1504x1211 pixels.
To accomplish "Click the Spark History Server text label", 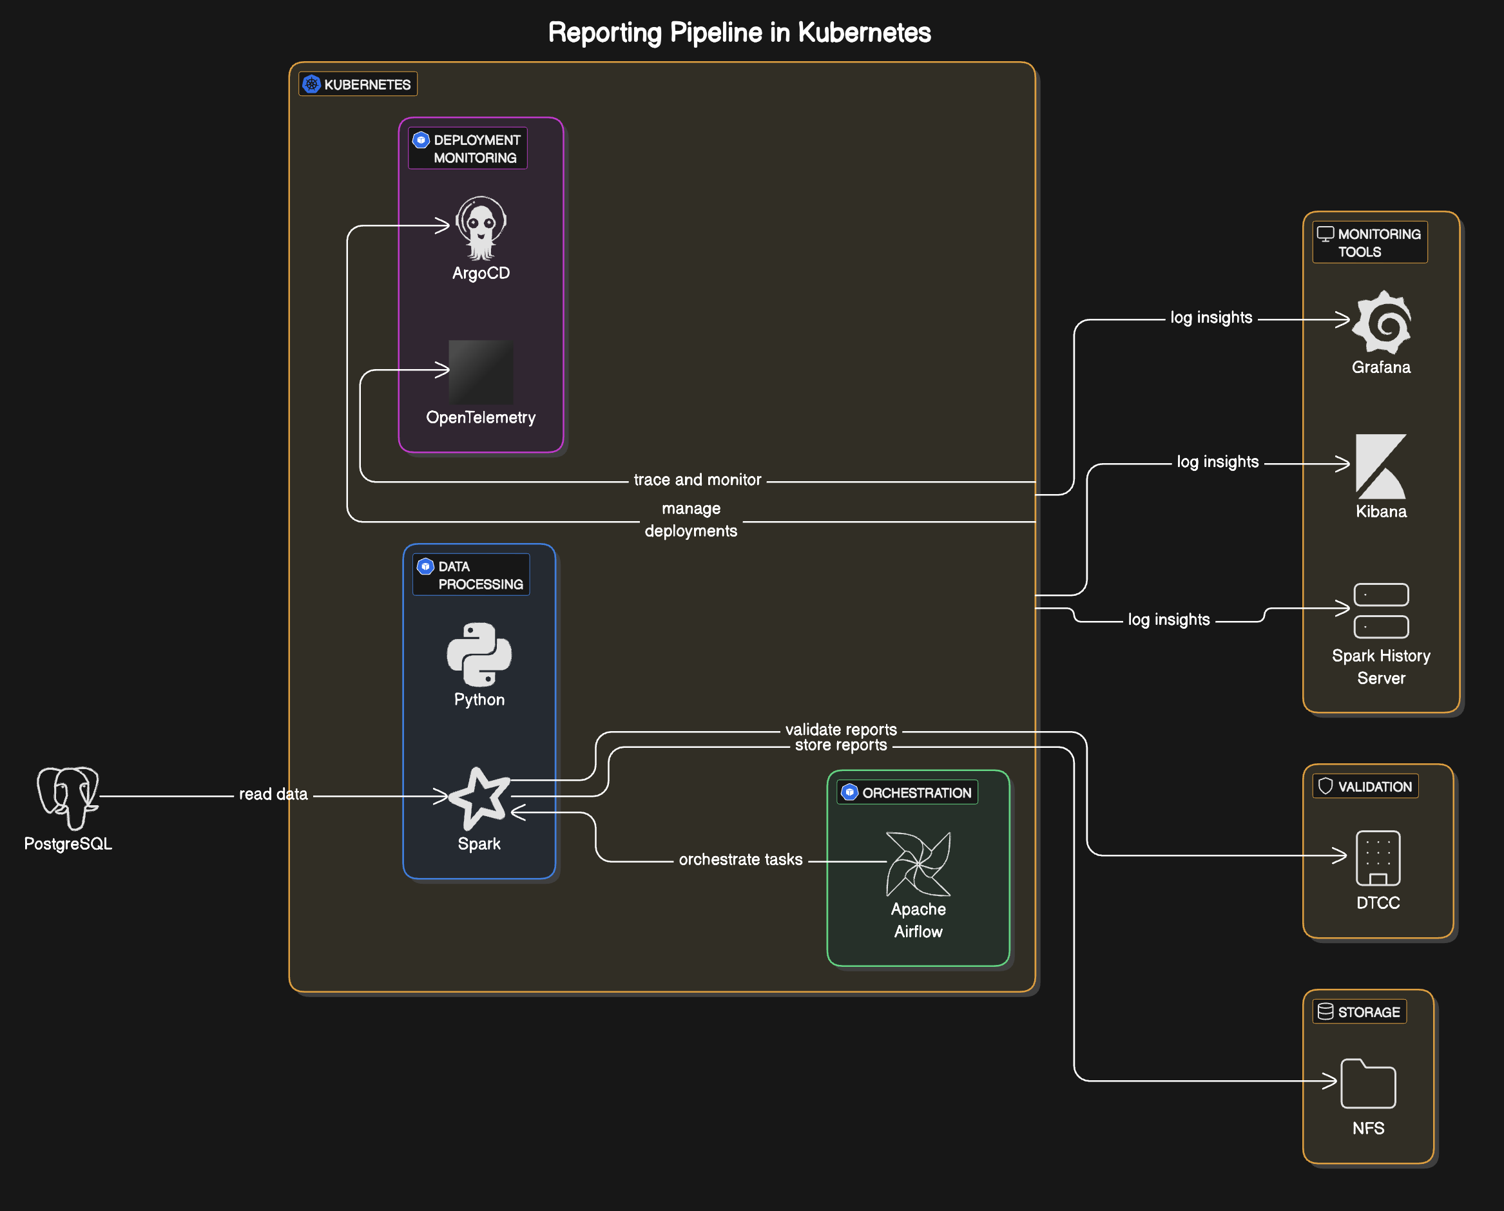I will click(1380, 667).
